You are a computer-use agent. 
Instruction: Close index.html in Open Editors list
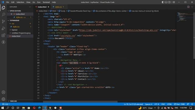(x=12, y=14)
